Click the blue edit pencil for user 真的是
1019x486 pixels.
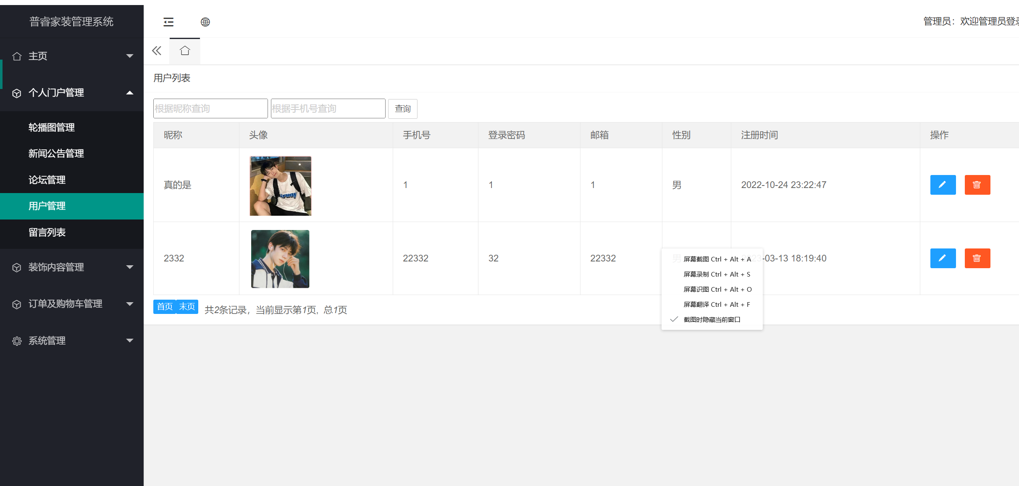[x=943, y=185]
